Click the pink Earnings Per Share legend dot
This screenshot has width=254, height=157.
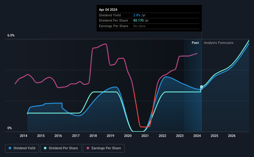point(88,148)
